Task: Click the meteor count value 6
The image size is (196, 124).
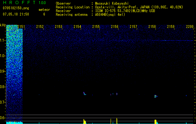Action: pos(44,14)
